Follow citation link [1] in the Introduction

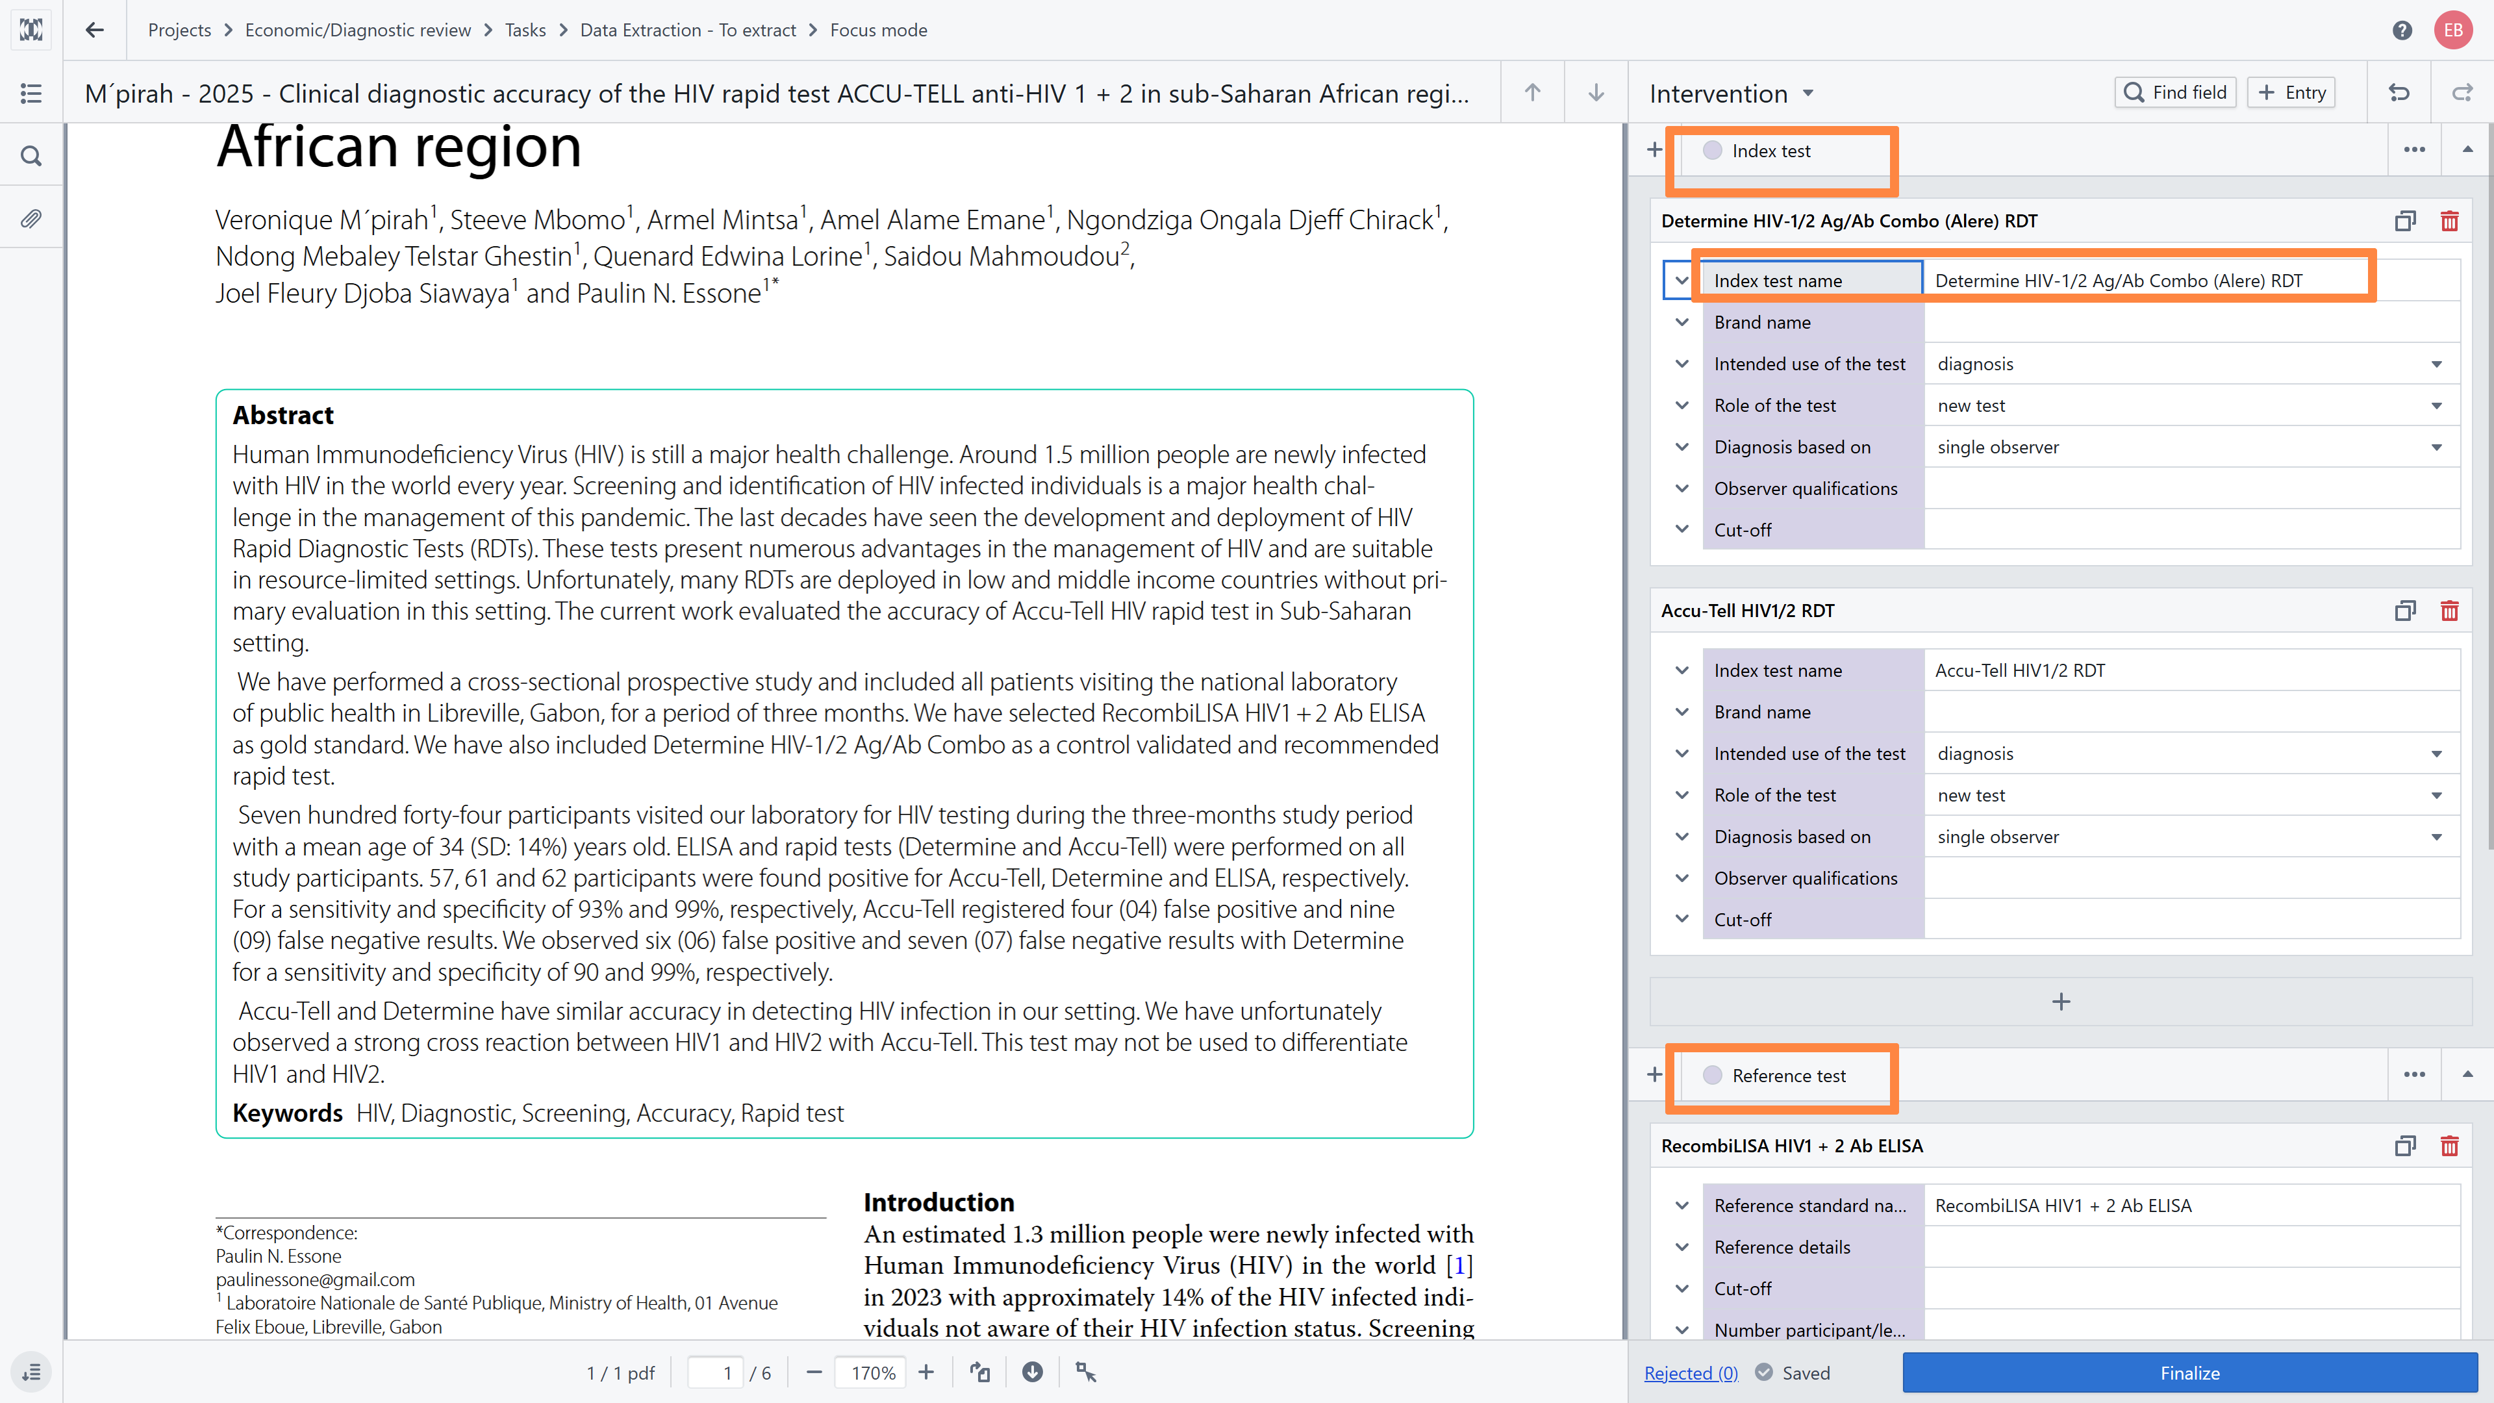1459,1265
